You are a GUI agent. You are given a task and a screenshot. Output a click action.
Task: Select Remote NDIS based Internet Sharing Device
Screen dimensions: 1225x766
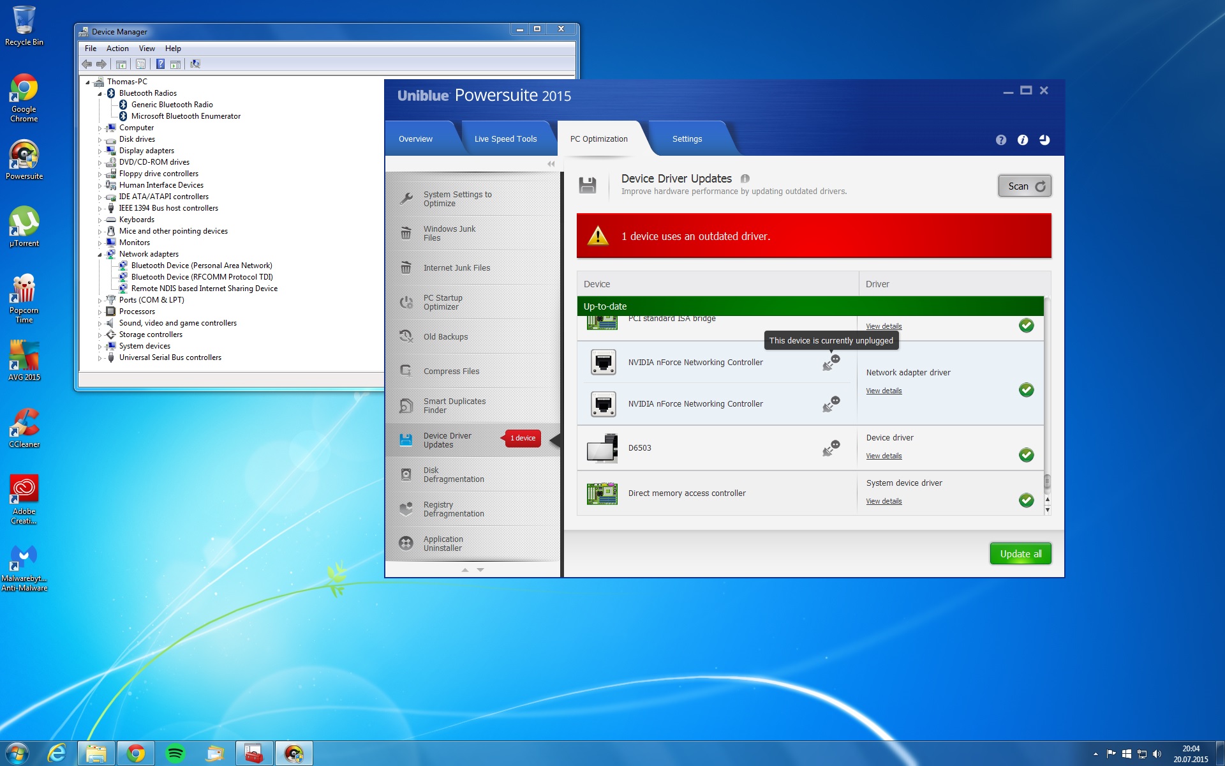[x=204, y=289]
